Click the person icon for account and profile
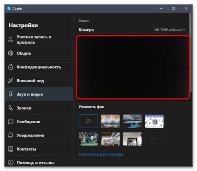This screenshot has width=197, height=171. point(11,39)
